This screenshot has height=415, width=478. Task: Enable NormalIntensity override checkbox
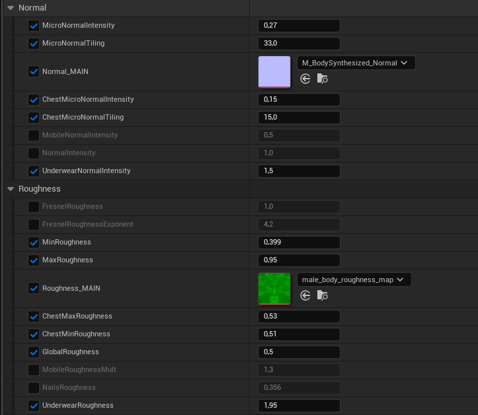point(34,153)
